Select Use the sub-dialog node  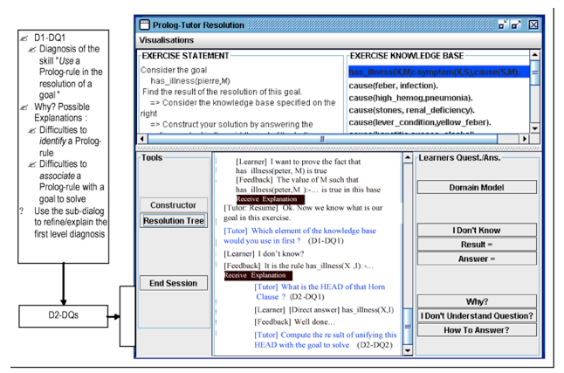point(71,223)
